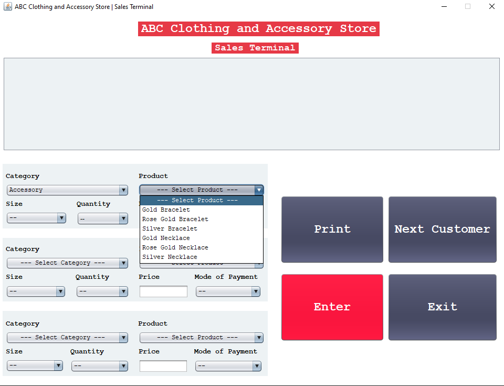Open the first row Quantity dropdown

[103, 218]
